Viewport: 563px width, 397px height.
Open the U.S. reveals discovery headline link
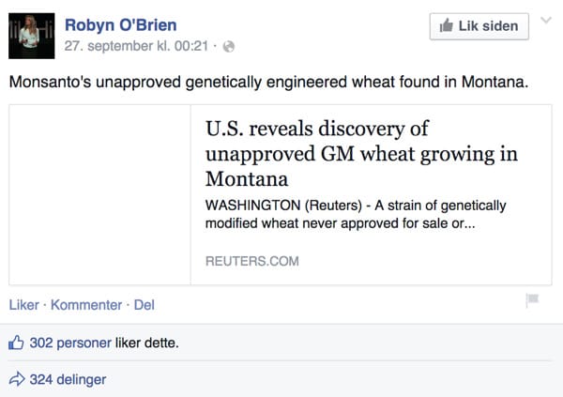(x=361, y=153)
